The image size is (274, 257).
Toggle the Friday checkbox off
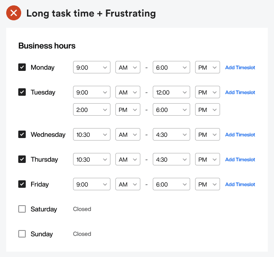tap(22, 184)
